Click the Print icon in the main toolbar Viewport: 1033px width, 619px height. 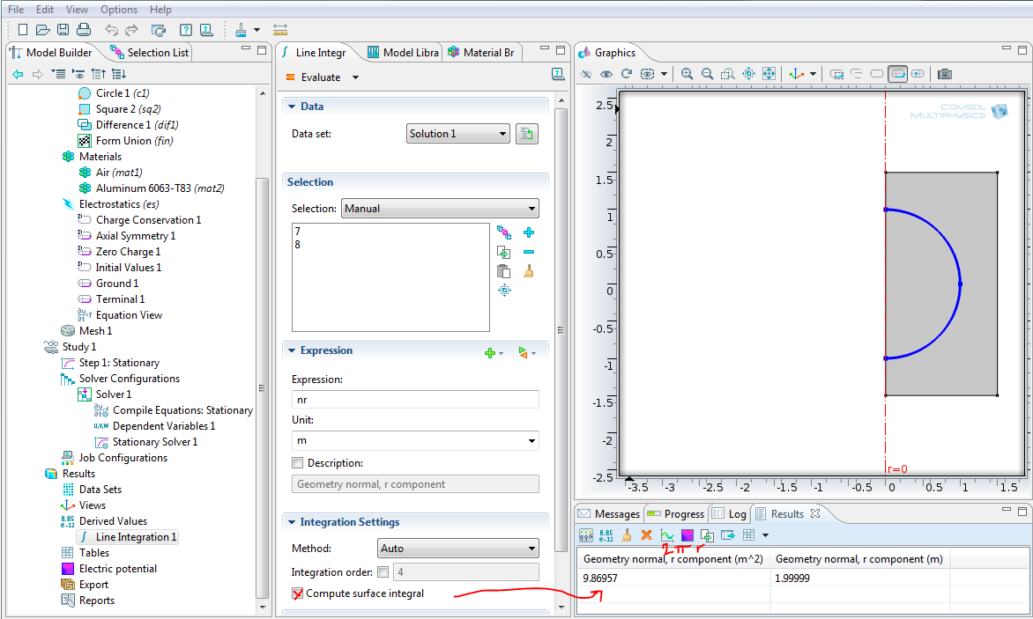(84, 30)
